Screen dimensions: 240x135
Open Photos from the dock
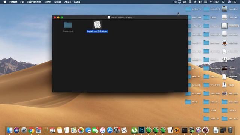point(81,130)
